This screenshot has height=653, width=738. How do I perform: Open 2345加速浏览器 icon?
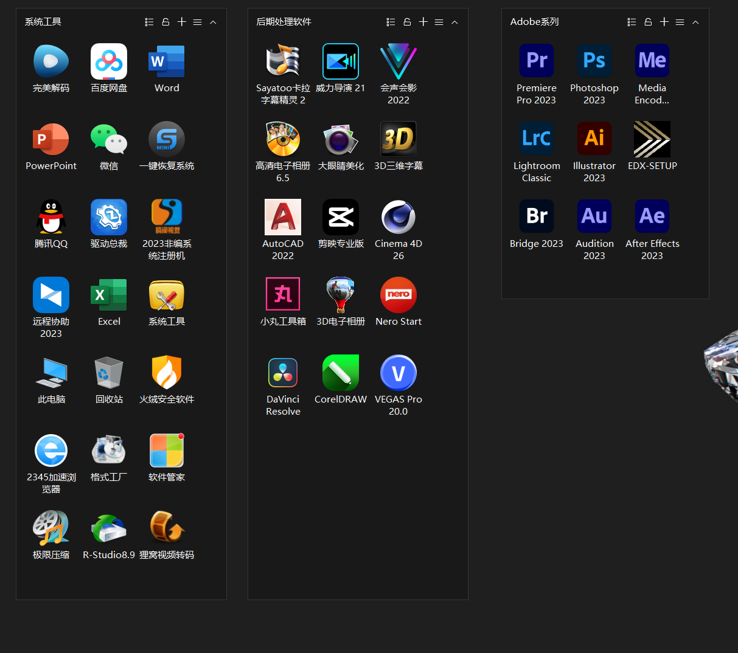coord(51,451)
